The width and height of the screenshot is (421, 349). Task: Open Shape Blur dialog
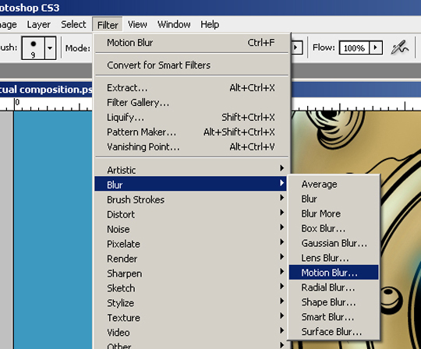click(334, 302)
